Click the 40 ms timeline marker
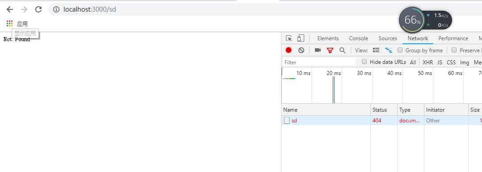The height and width of the screenshot is (172, 482). click(394, 73)
